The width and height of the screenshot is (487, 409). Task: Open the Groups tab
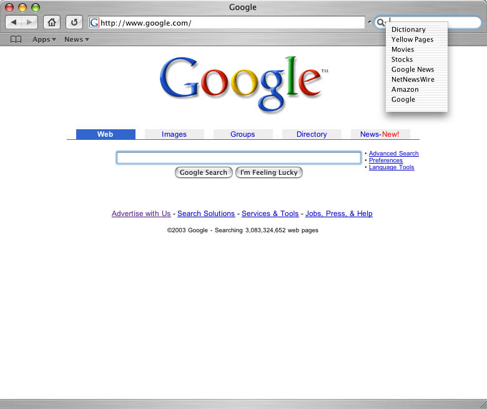click(243, 134)
